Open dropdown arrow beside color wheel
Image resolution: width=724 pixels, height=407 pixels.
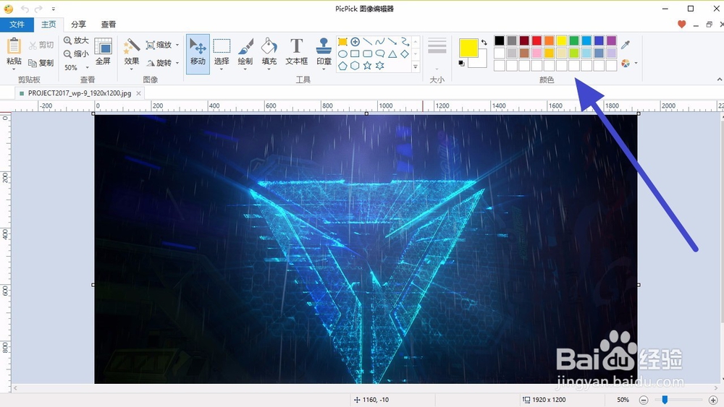[x=636, y=63]
